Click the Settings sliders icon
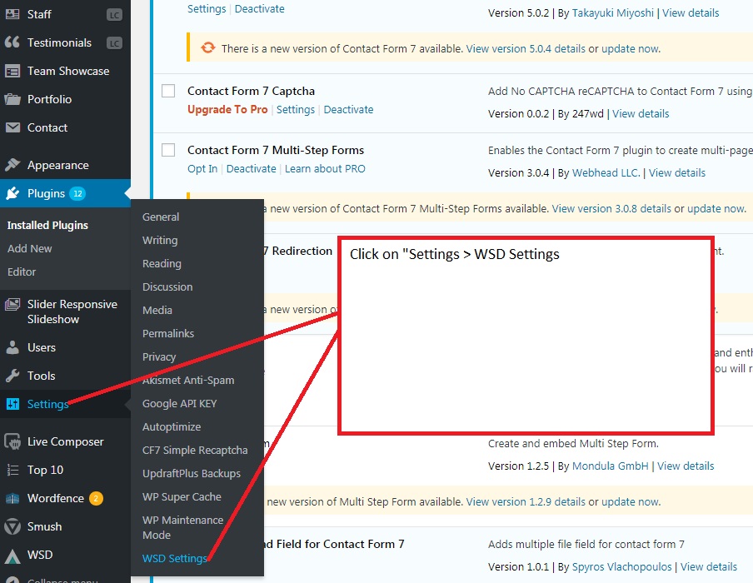The image size is (753, 583). pyautogui.click(x=12, y=404)
